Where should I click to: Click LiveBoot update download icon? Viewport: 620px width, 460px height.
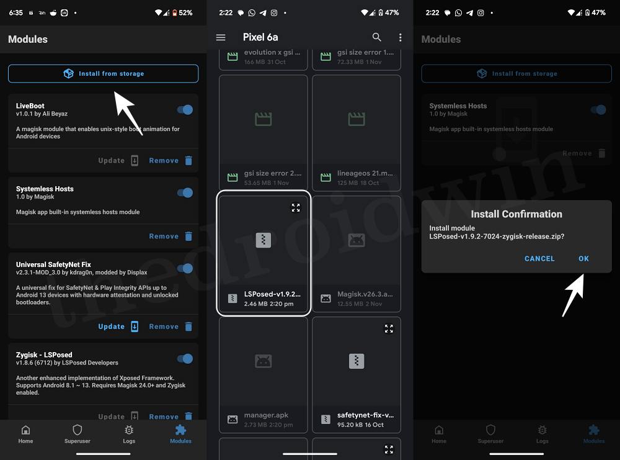click(135, 160)
